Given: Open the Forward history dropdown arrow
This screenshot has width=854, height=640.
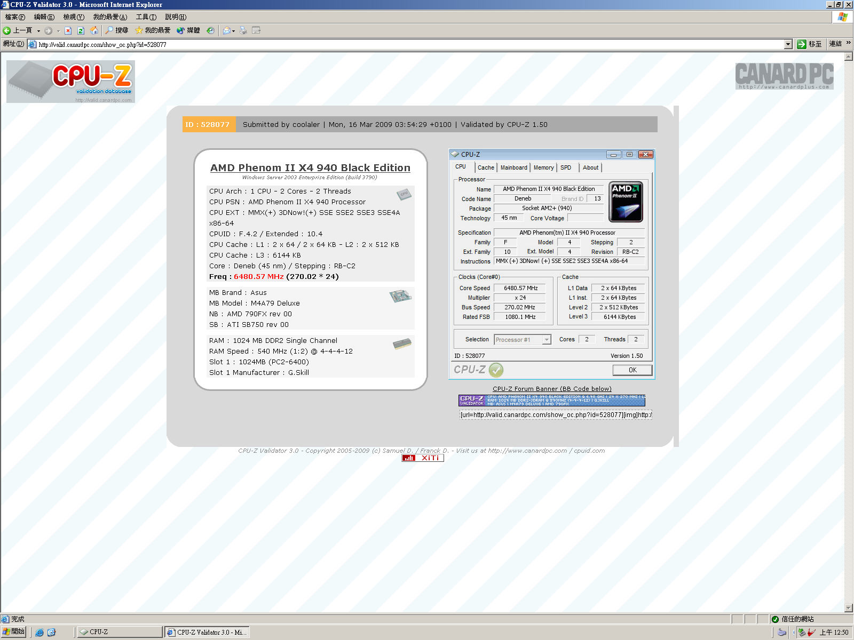Looking at the screenshot, I should click(x=58, y=31).
